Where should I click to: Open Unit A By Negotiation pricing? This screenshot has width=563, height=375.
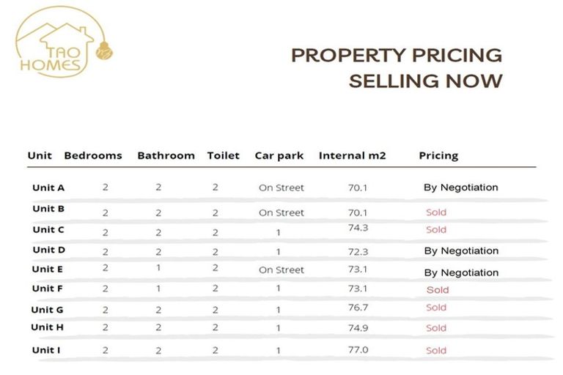point(460,187)
